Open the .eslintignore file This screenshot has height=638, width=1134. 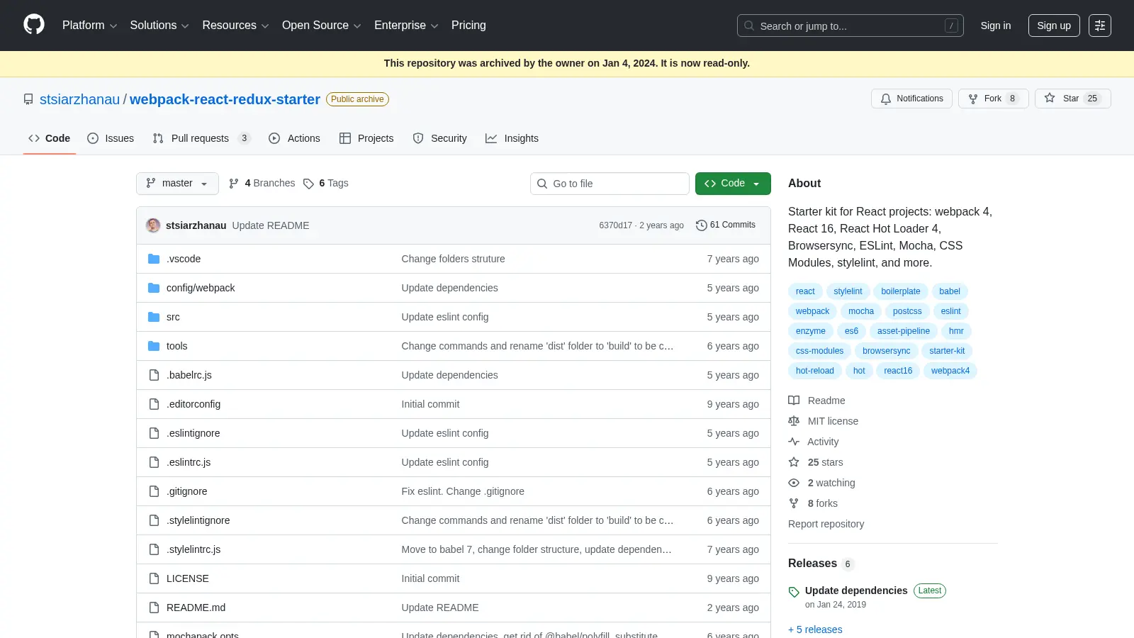193,433
